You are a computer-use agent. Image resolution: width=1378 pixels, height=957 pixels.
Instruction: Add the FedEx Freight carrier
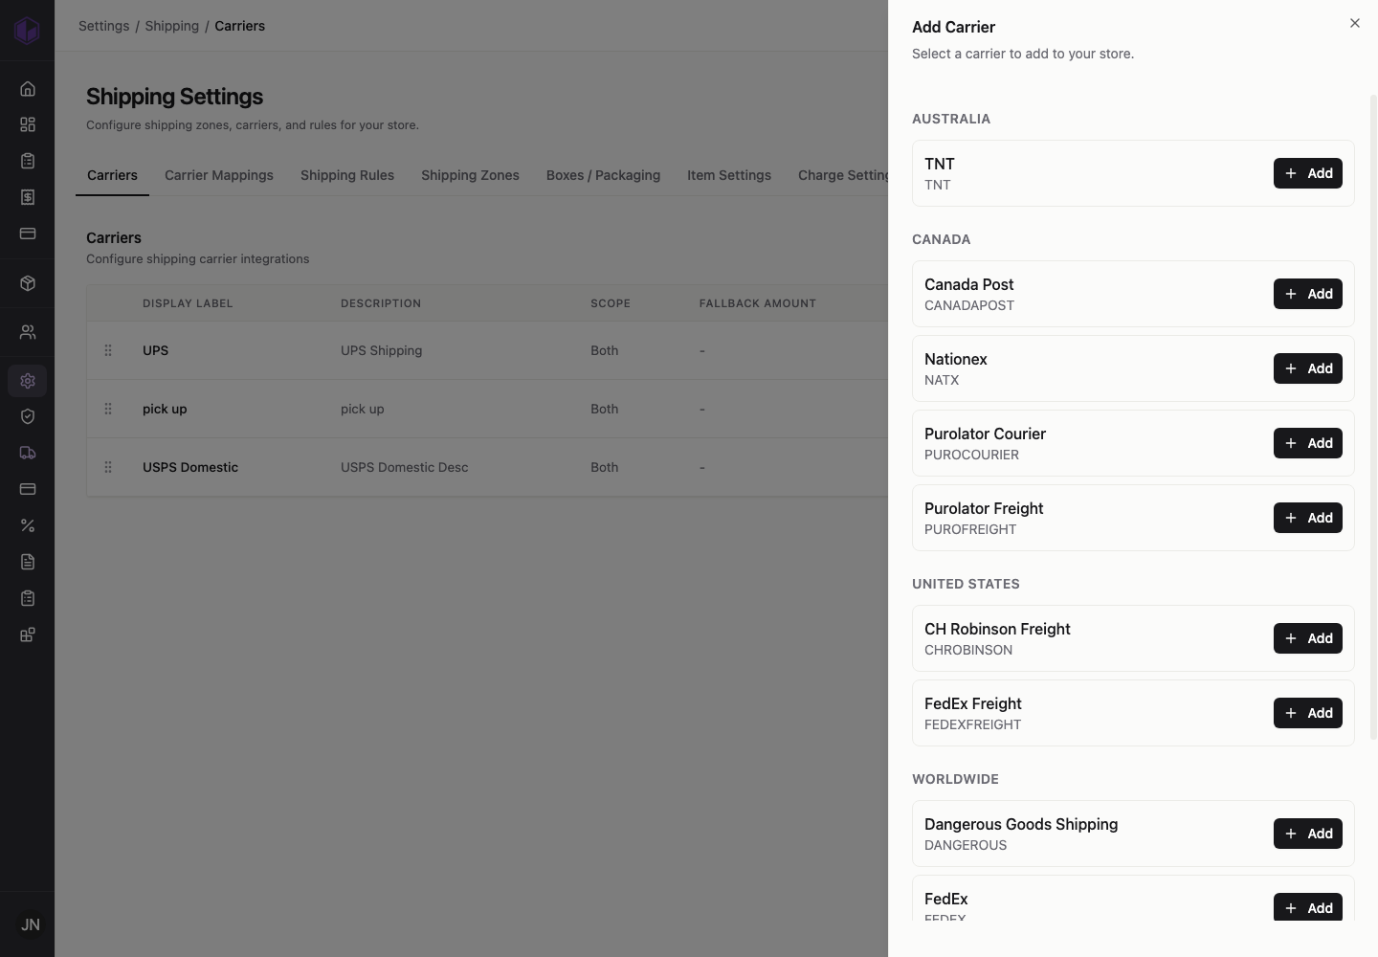click(1307, 713)
